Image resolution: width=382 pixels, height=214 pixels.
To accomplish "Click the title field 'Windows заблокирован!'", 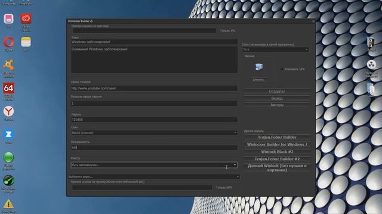I will coord(154,42).
